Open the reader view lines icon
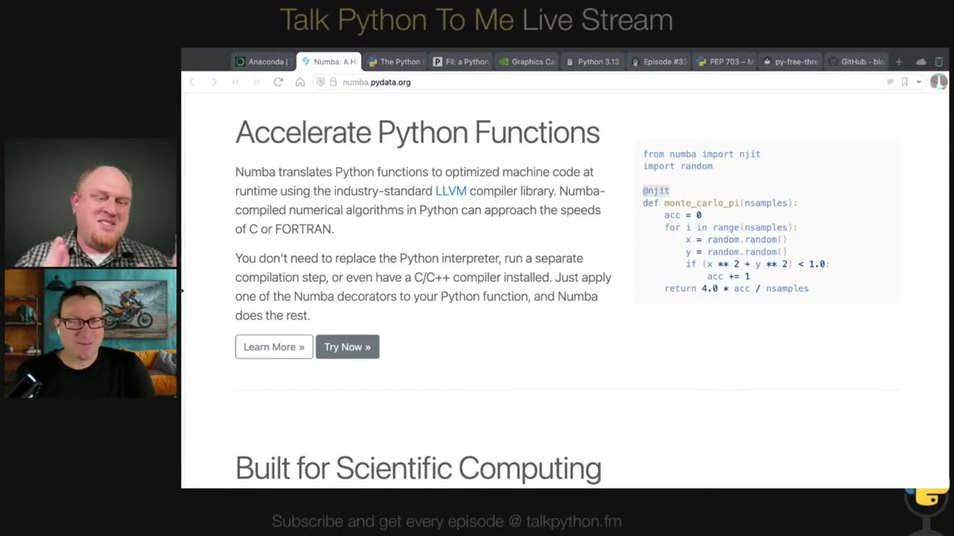Viewport: 954px width, 536px height. point(890,82)
